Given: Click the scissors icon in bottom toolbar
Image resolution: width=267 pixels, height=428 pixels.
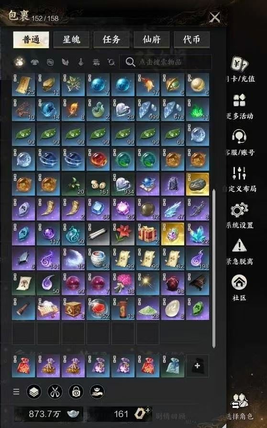Looking at the screenshot, I should click(55, 392).
